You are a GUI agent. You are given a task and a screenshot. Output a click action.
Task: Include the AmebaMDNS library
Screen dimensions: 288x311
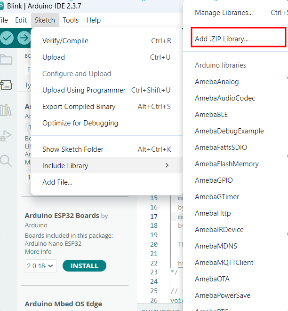coord(236,246)
